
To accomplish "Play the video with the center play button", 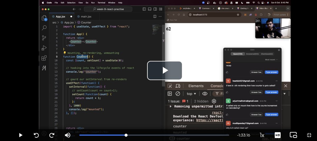I will pyautogui.click(x=164, y=70).
